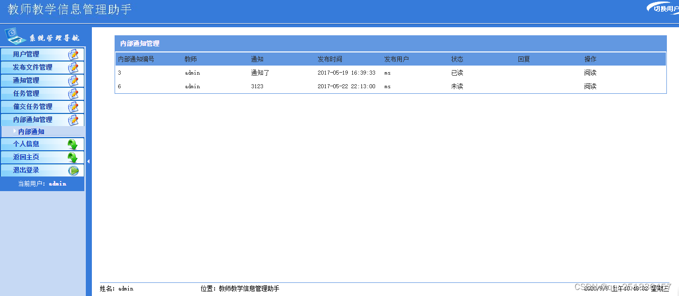This screenshot has width=679, height=296.
Task: Click the notice text 通知了
Action: [x=260, y=73]
